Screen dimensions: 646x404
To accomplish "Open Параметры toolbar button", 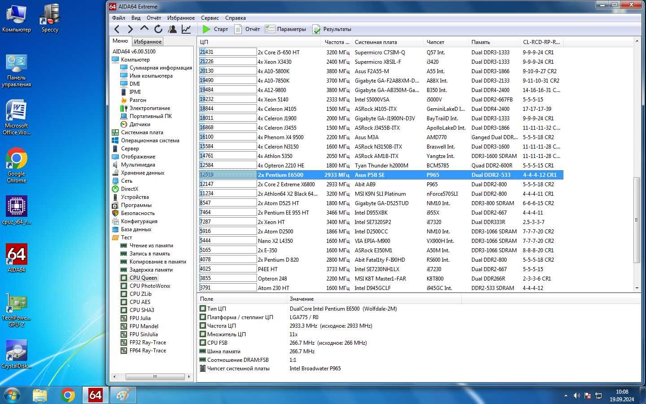I will click(286, 29).
